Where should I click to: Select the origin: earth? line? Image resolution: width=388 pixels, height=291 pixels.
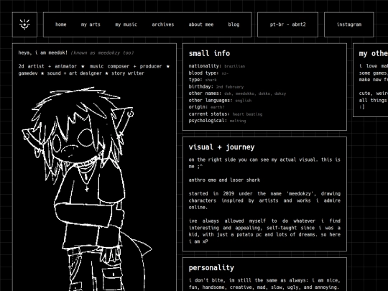click(x=206, y=107)
